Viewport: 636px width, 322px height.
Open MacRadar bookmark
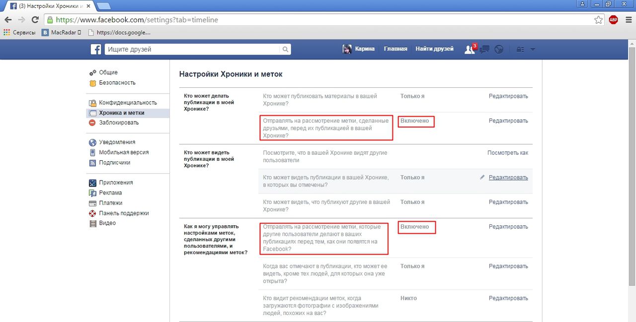coord(61,33)
